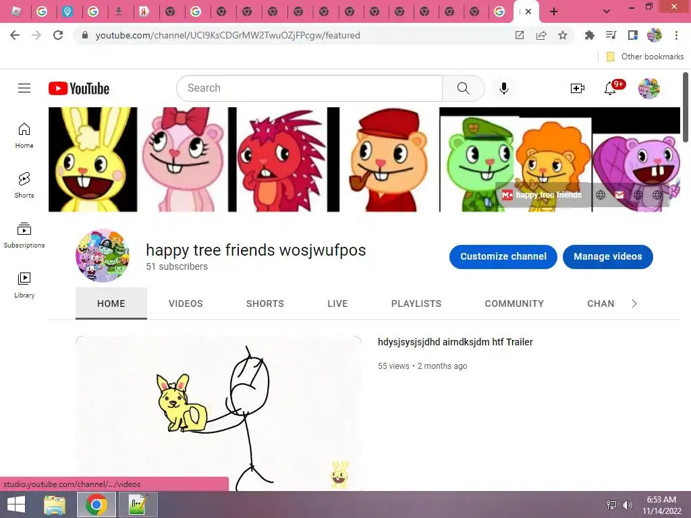
Task: Switch to the VIDEOS tab
Action: click(x=186, y=304)
